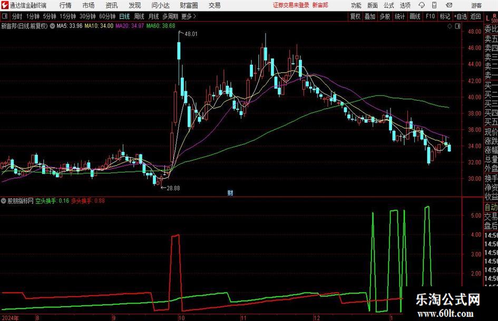Expand the dropdown circle beside 股朋指标网
Viewport: 498px width, 321px height.
[x=4, y=201]
